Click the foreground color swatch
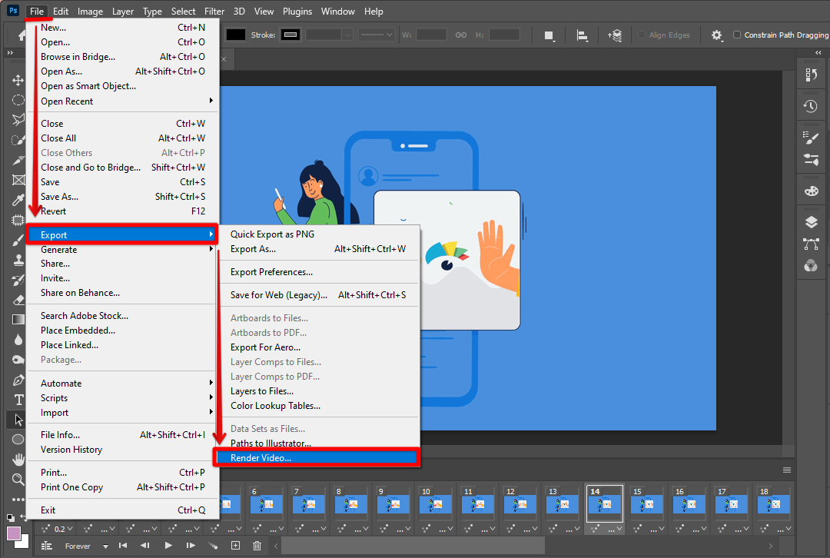The image size is (830, 558). point(14,533)
